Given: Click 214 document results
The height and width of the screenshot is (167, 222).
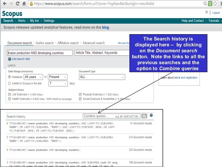Looking at the screenshot, I should 140,137.
